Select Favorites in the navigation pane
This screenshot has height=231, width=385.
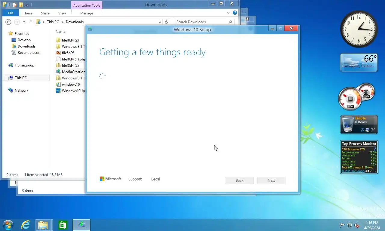(22, 34)
